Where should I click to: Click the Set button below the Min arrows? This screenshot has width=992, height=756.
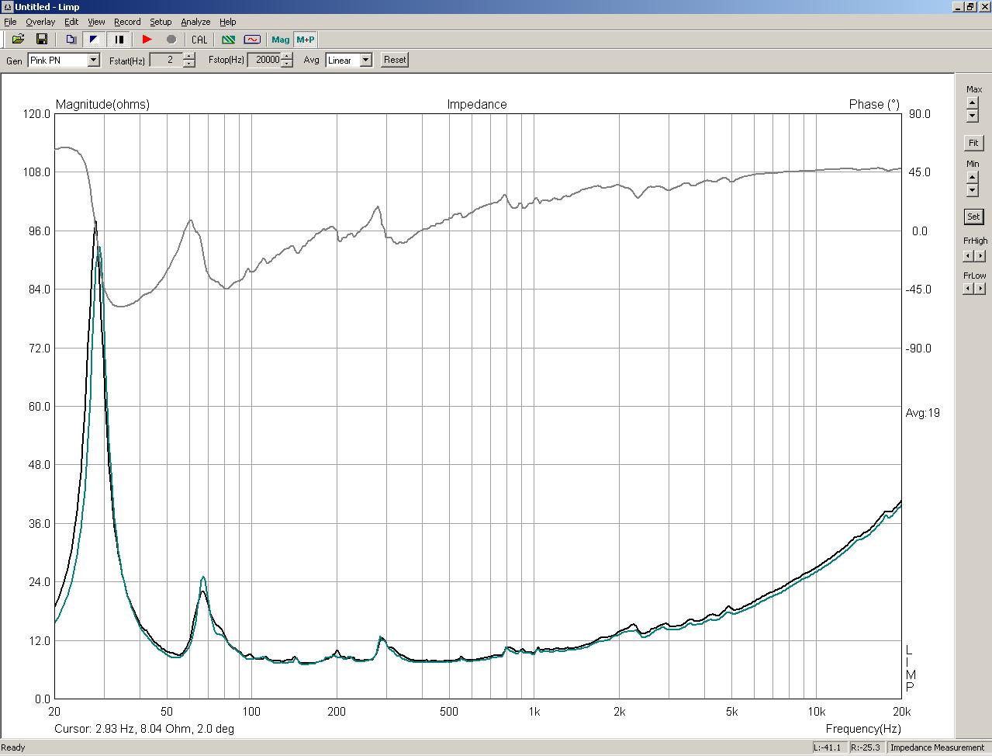973,217
